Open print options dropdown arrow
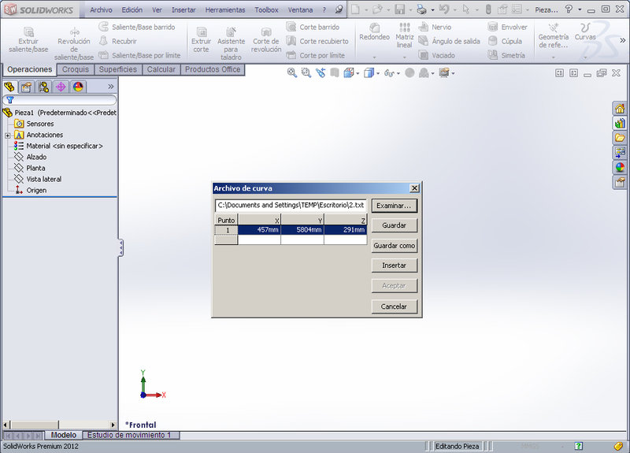Image resolution: width=630 pixels, height=453 pixels. tap(432, 9)
